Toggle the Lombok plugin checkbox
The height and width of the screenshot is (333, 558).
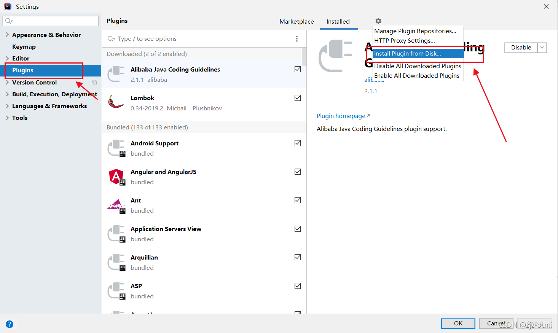(x=298, y=98)
